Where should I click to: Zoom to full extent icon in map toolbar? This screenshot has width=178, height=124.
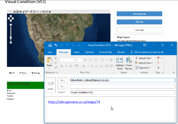tap(44, 12)
